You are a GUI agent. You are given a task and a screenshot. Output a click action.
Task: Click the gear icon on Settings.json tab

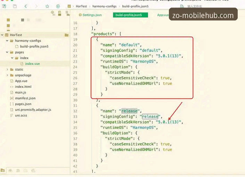click(80, 15)
